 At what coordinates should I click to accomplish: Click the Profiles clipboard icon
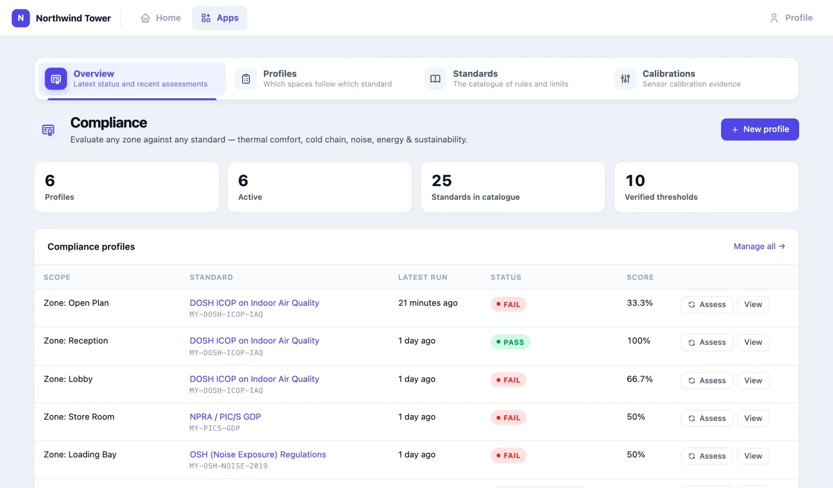pos(246,79)
